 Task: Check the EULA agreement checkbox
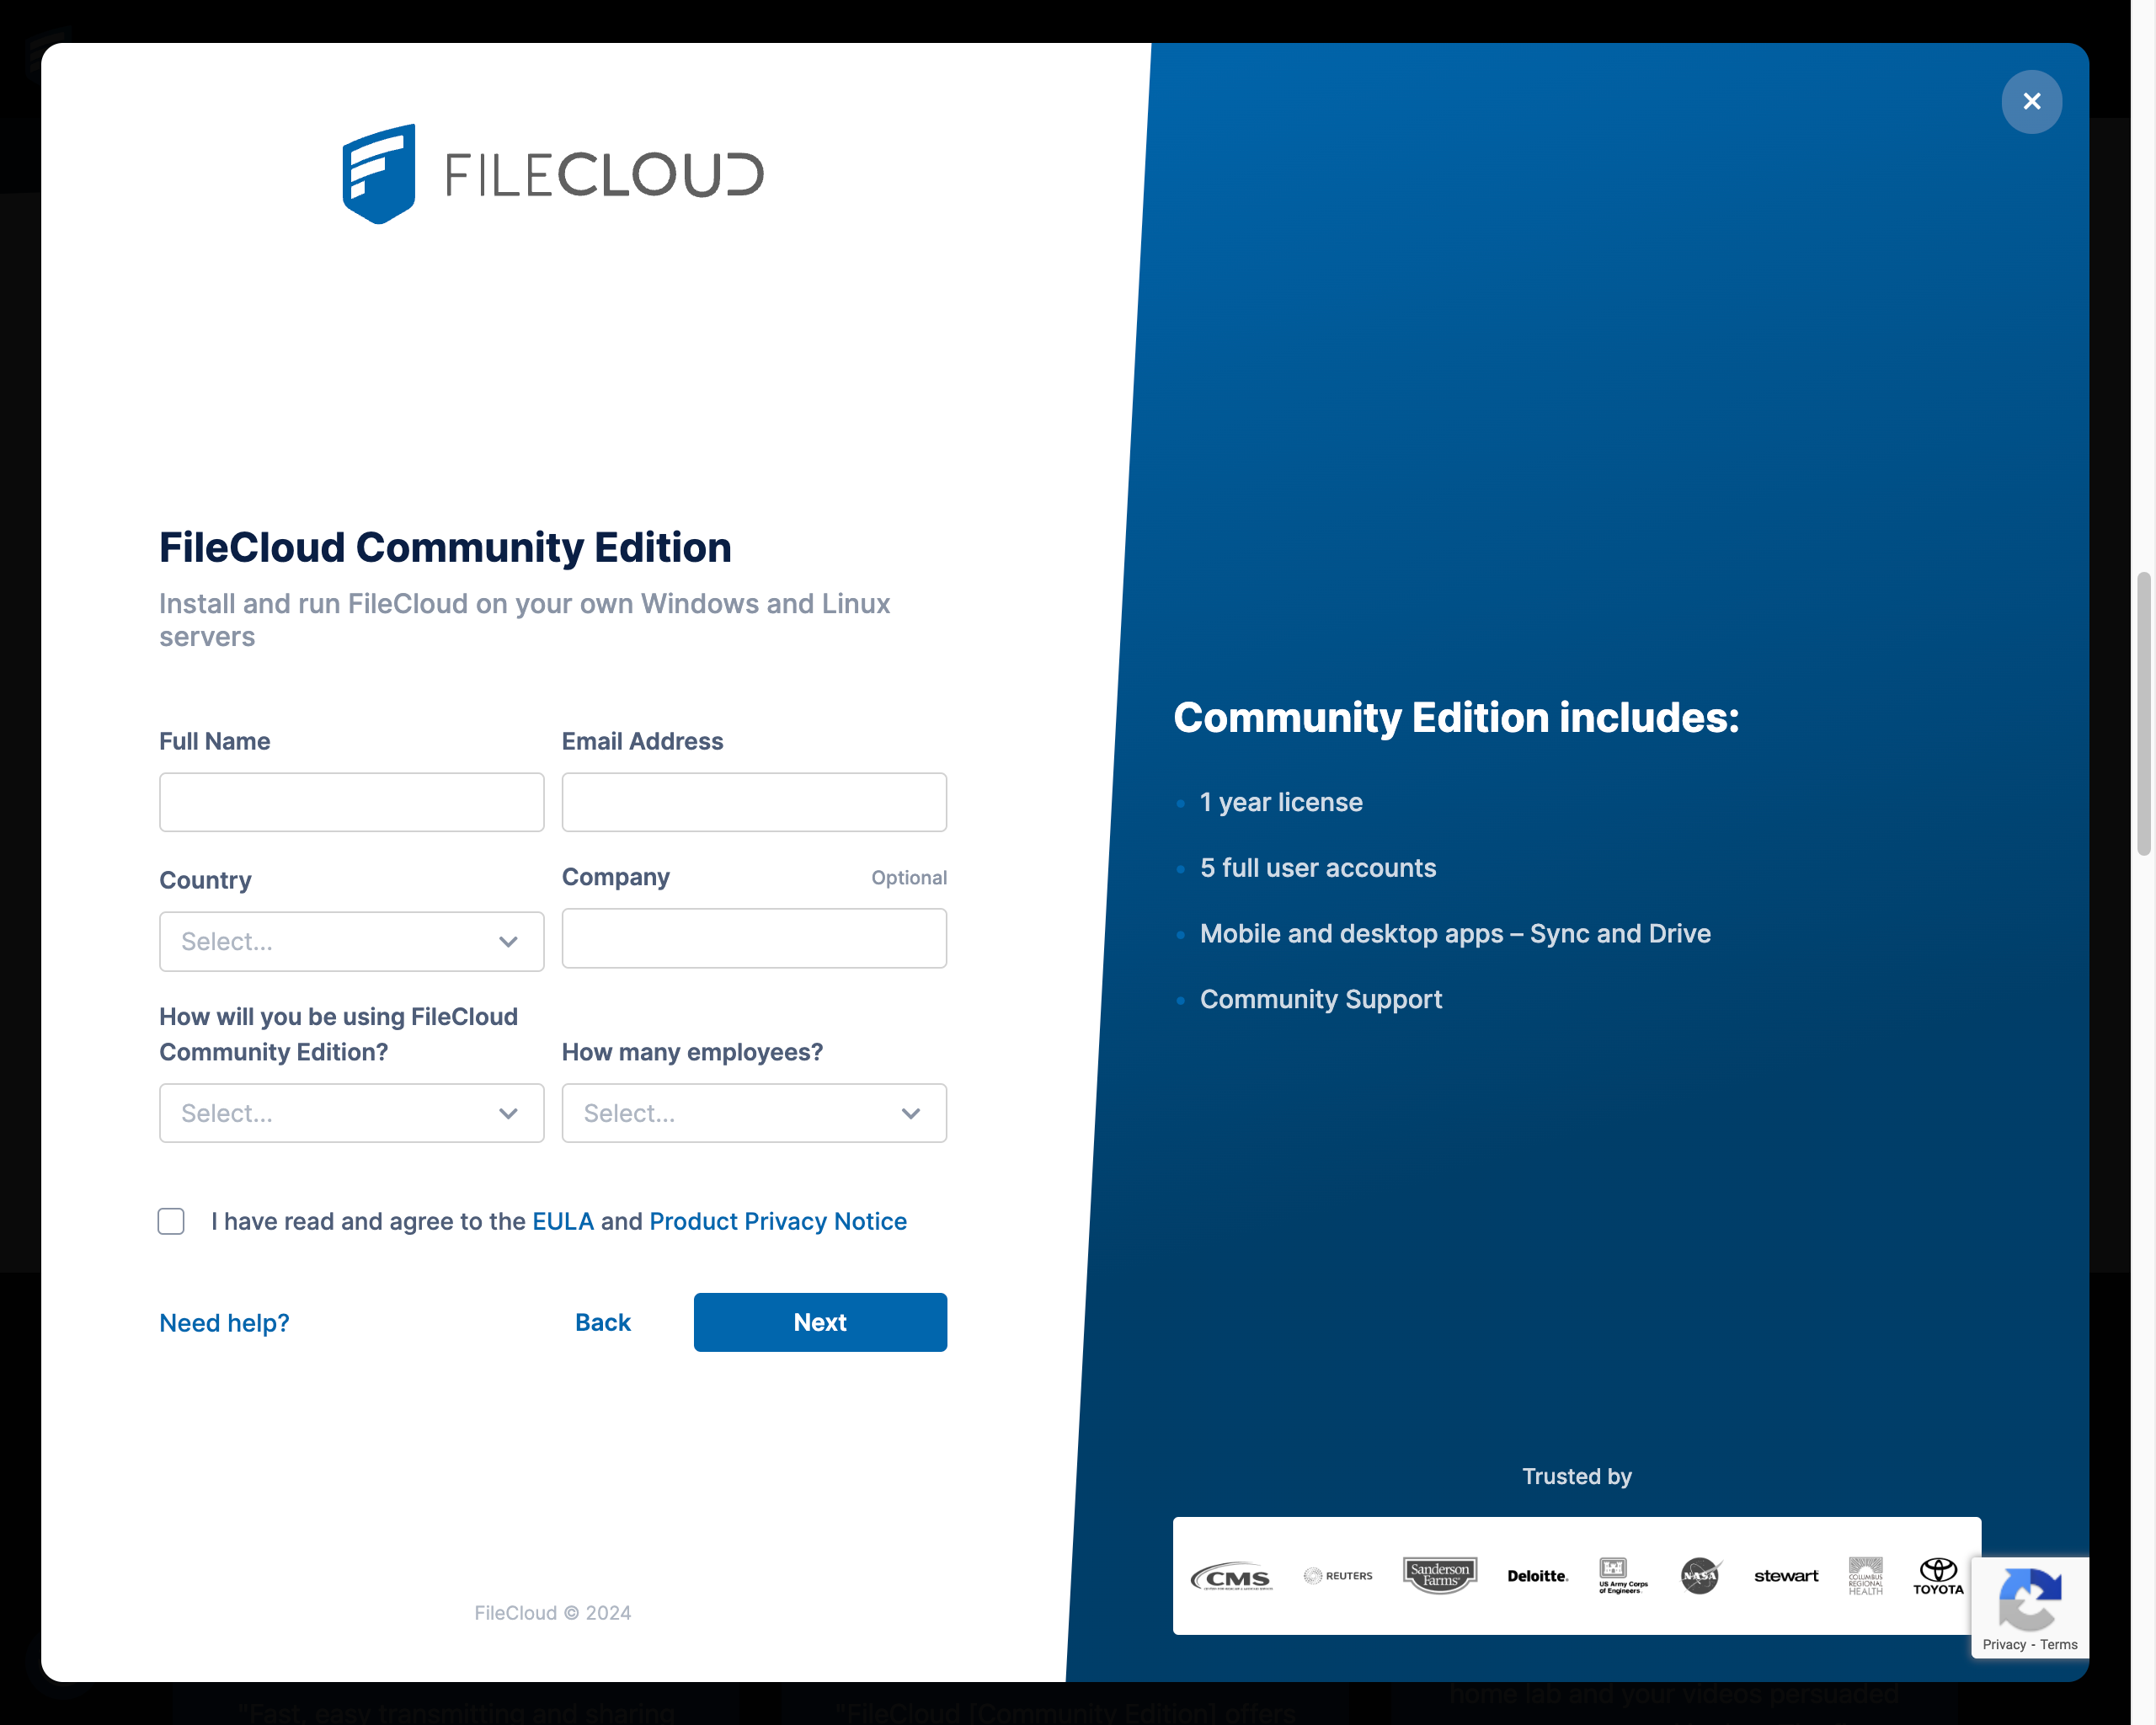coord(171,1221)
